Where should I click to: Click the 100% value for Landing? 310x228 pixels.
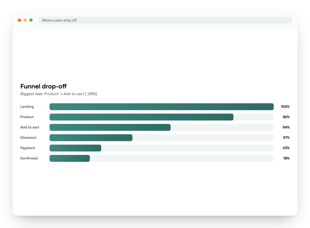285,107
